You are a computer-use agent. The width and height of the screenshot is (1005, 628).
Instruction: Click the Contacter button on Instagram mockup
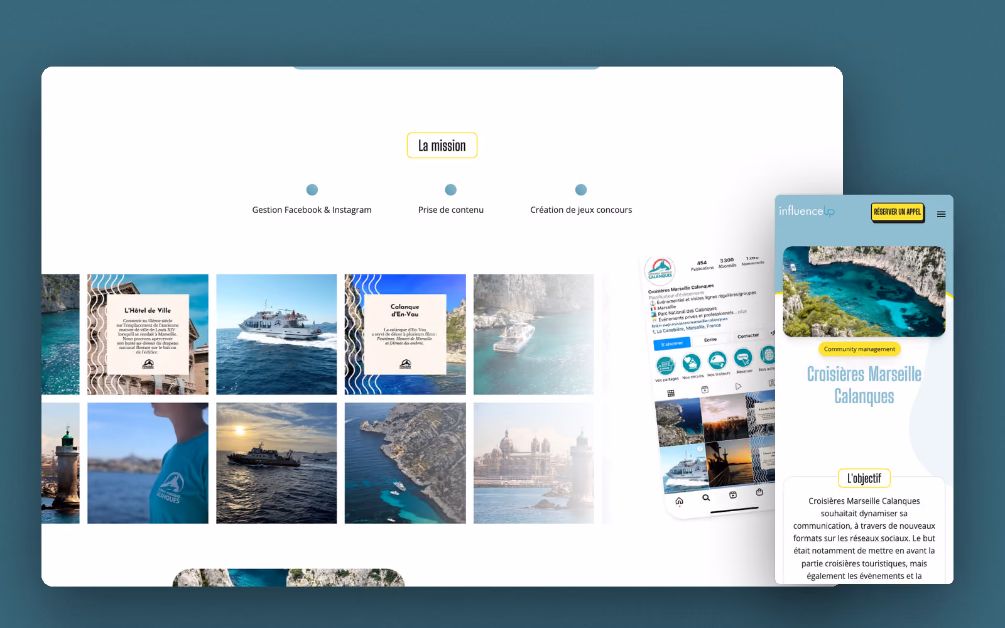[x=748, y=336]
